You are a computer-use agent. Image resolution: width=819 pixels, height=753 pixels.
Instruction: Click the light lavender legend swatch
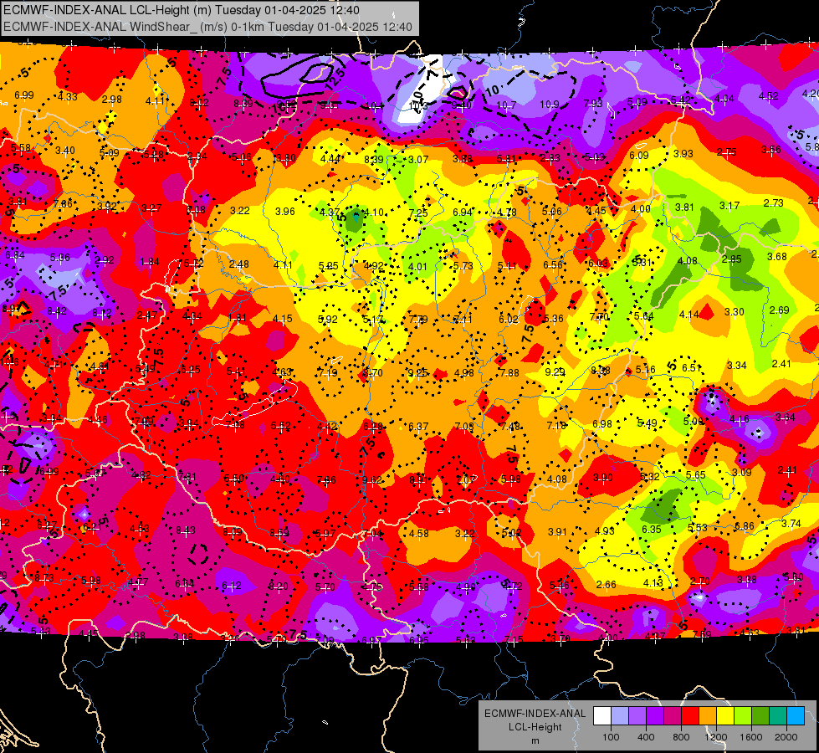(619, 716)
